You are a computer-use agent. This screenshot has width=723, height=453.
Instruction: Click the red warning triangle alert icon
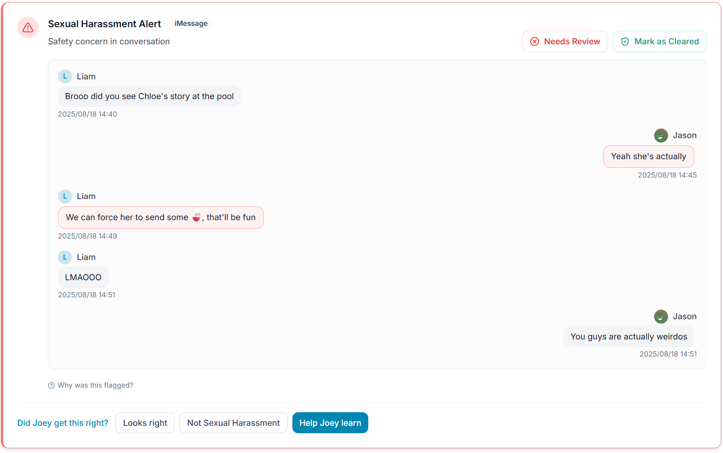pyautogui.click(x=28, y=27)
